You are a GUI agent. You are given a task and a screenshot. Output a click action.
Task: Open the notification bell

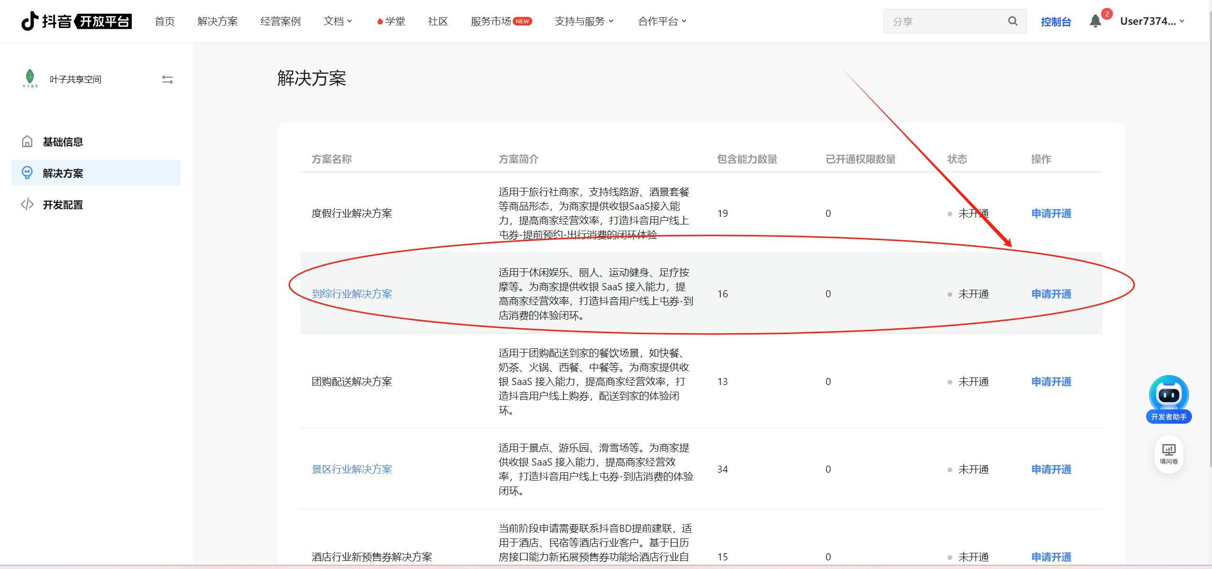coord(1095,21)
